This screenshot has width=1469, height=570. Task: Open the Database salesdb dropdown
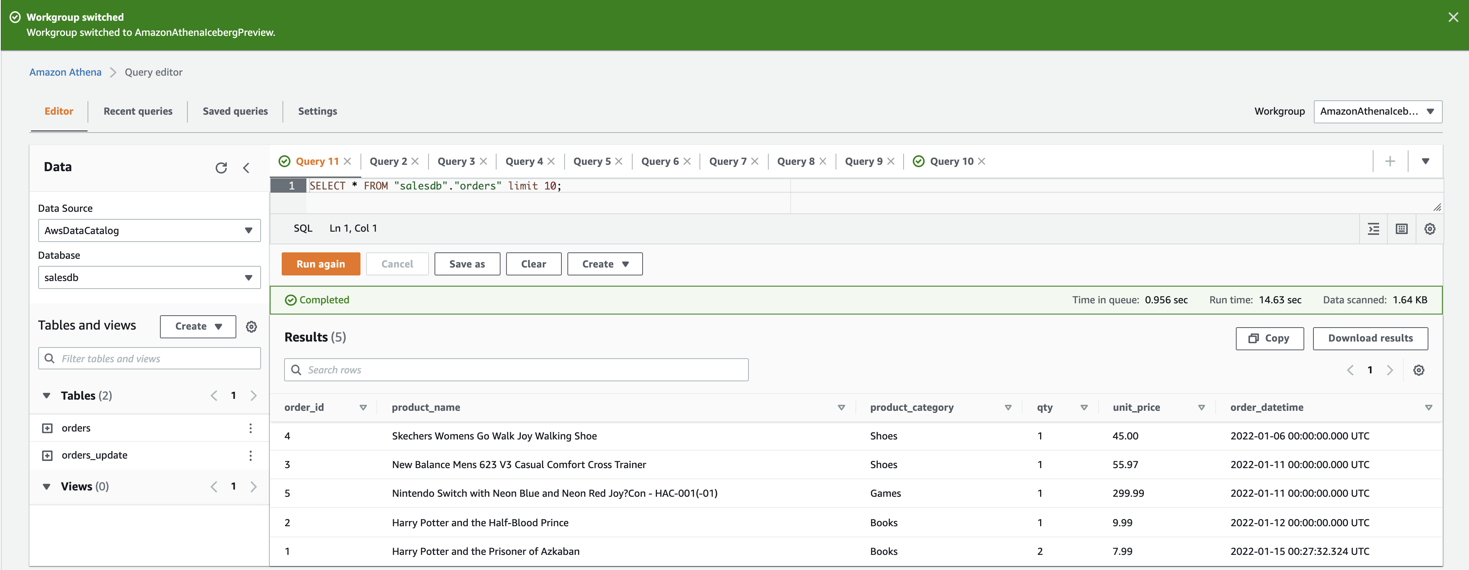149,278
